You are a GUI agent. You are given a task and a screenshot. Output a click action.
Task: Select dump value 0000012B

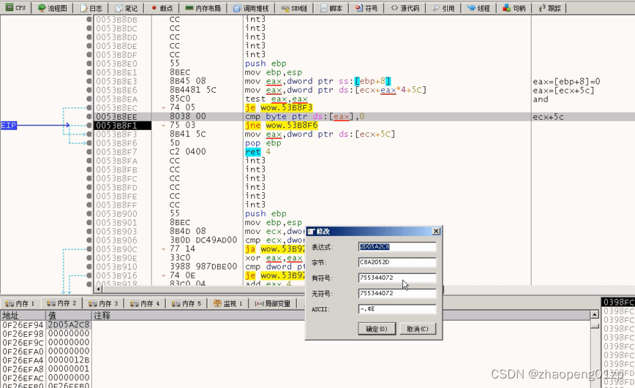click(x=69, y=360)
